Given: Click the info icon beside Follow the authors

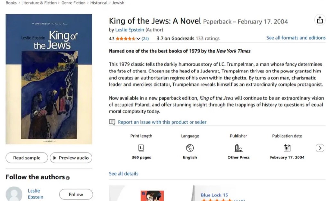Looking at the screenshot, I should pos(67,178).
